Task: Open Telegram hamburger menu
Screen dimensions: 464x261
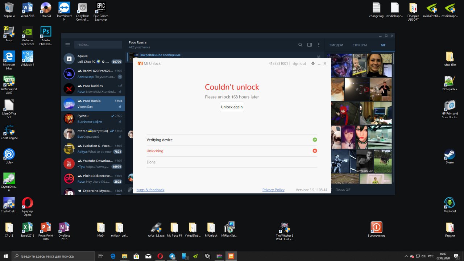Action: pos(67,45)
